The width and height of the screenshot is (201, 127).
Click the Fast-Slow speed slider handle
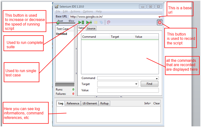point(58,23)
